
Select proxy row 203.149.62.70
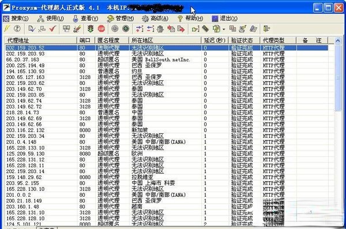coord(167,89)
